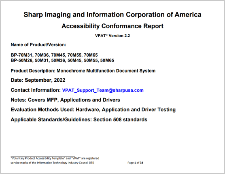Select the Accessibility Conformance Report heading
This screenshot has height=174, width=225.
[x=112, y=26]
